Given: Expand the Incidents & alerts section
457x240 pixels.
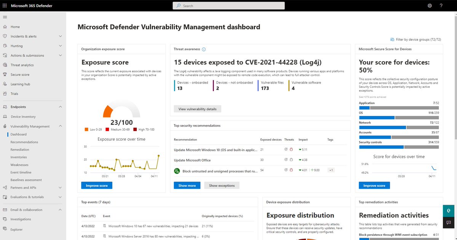Looking at the screenshot, I should [60, 36].
